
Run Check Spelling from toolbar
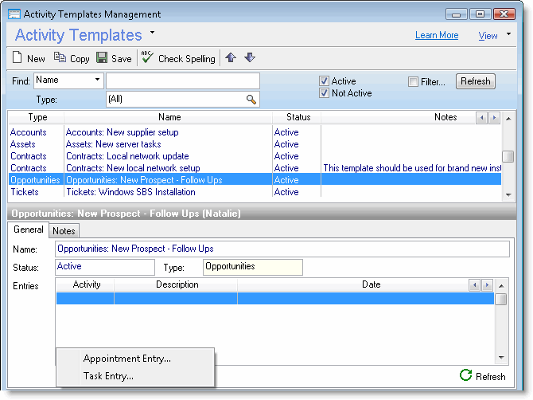point(147,58)
